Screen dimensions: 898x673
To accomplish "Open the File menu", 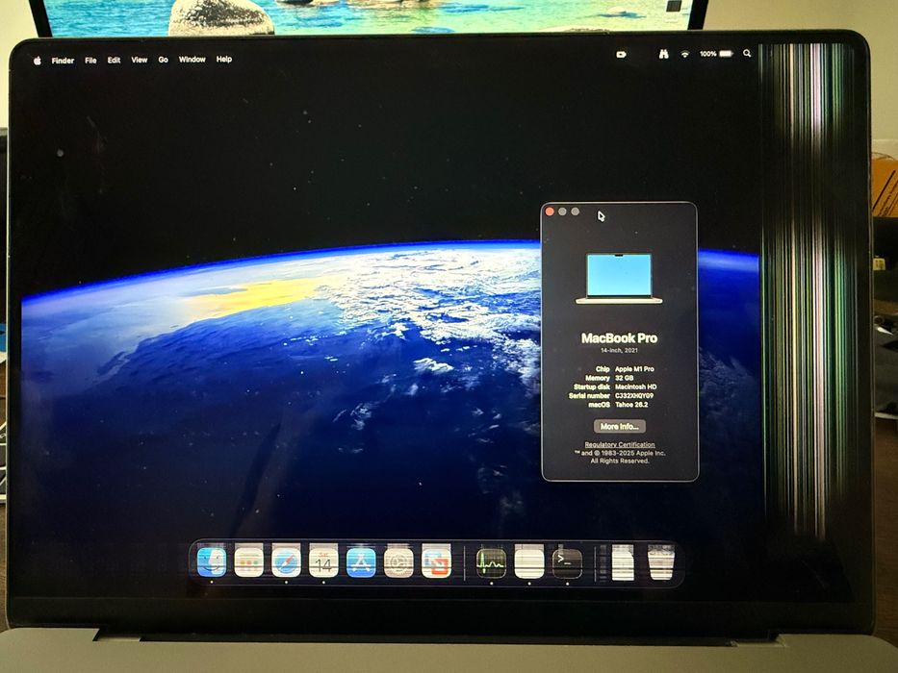I will pos(90,60).
